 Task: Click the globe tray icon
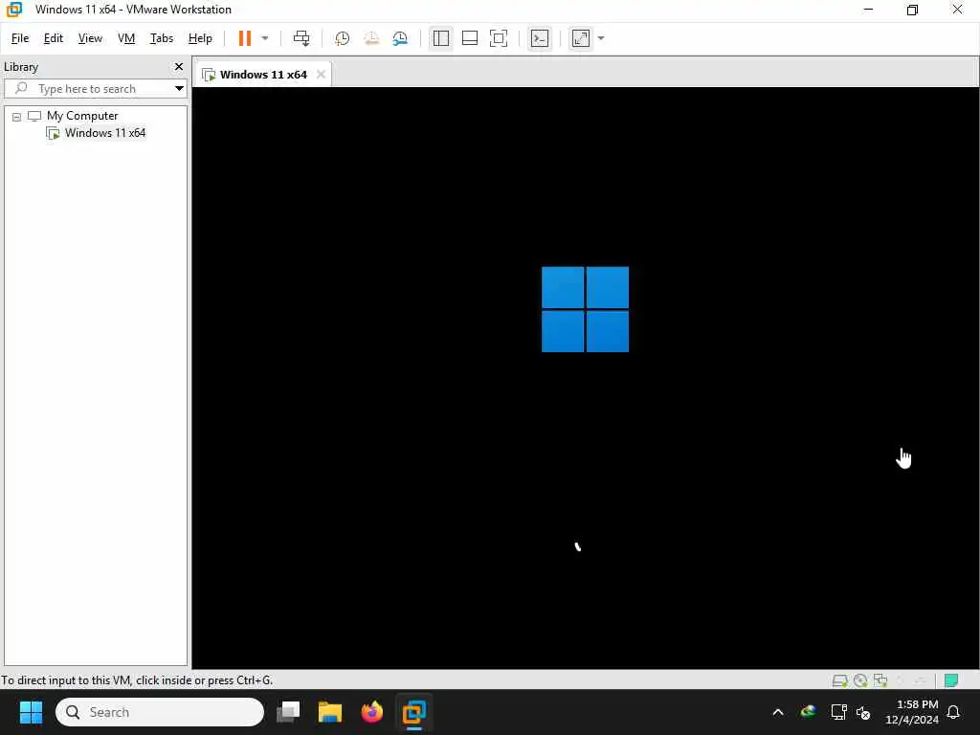point(808,712)
